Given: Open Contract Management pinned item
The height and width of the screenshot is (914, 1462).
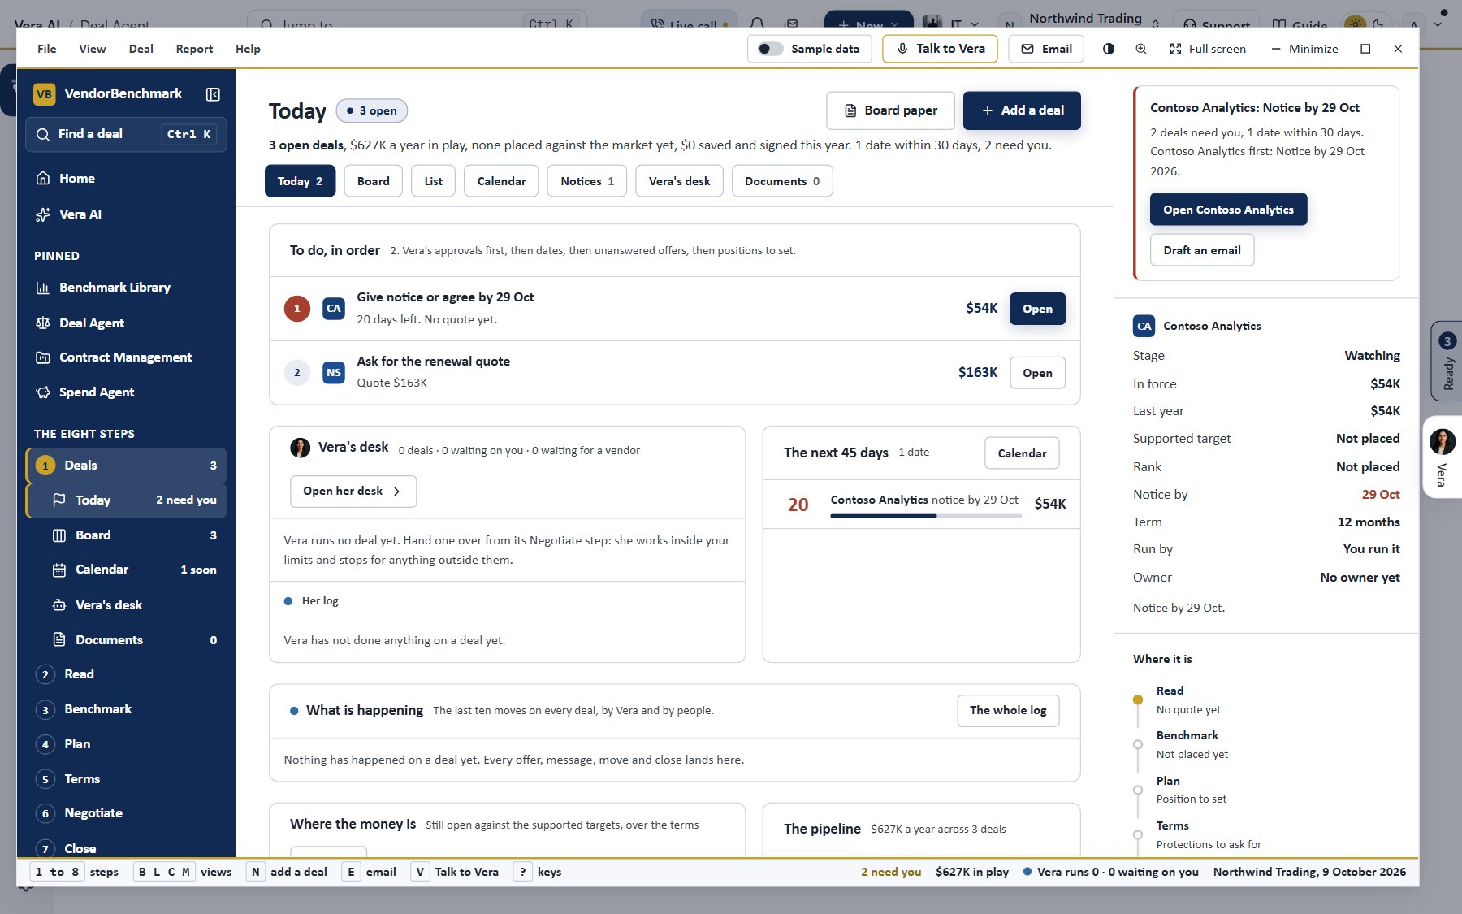Looking at the screenshot, I should click(126, 357).
